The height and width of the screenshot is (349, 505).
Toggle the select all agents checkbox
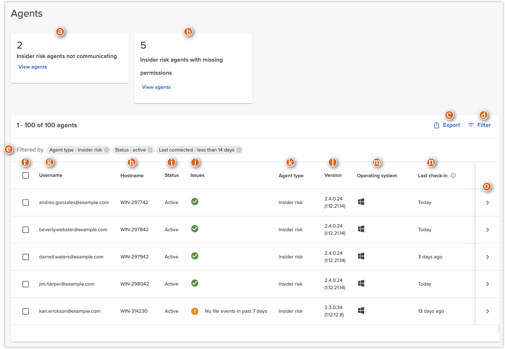[x=26, y=175]
